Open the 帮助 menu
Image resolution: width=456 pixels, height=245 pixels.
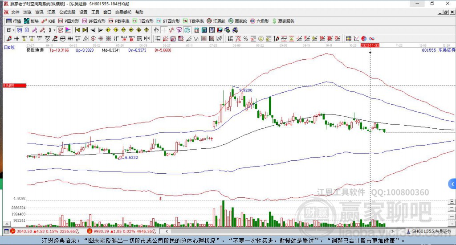point(139,12)
